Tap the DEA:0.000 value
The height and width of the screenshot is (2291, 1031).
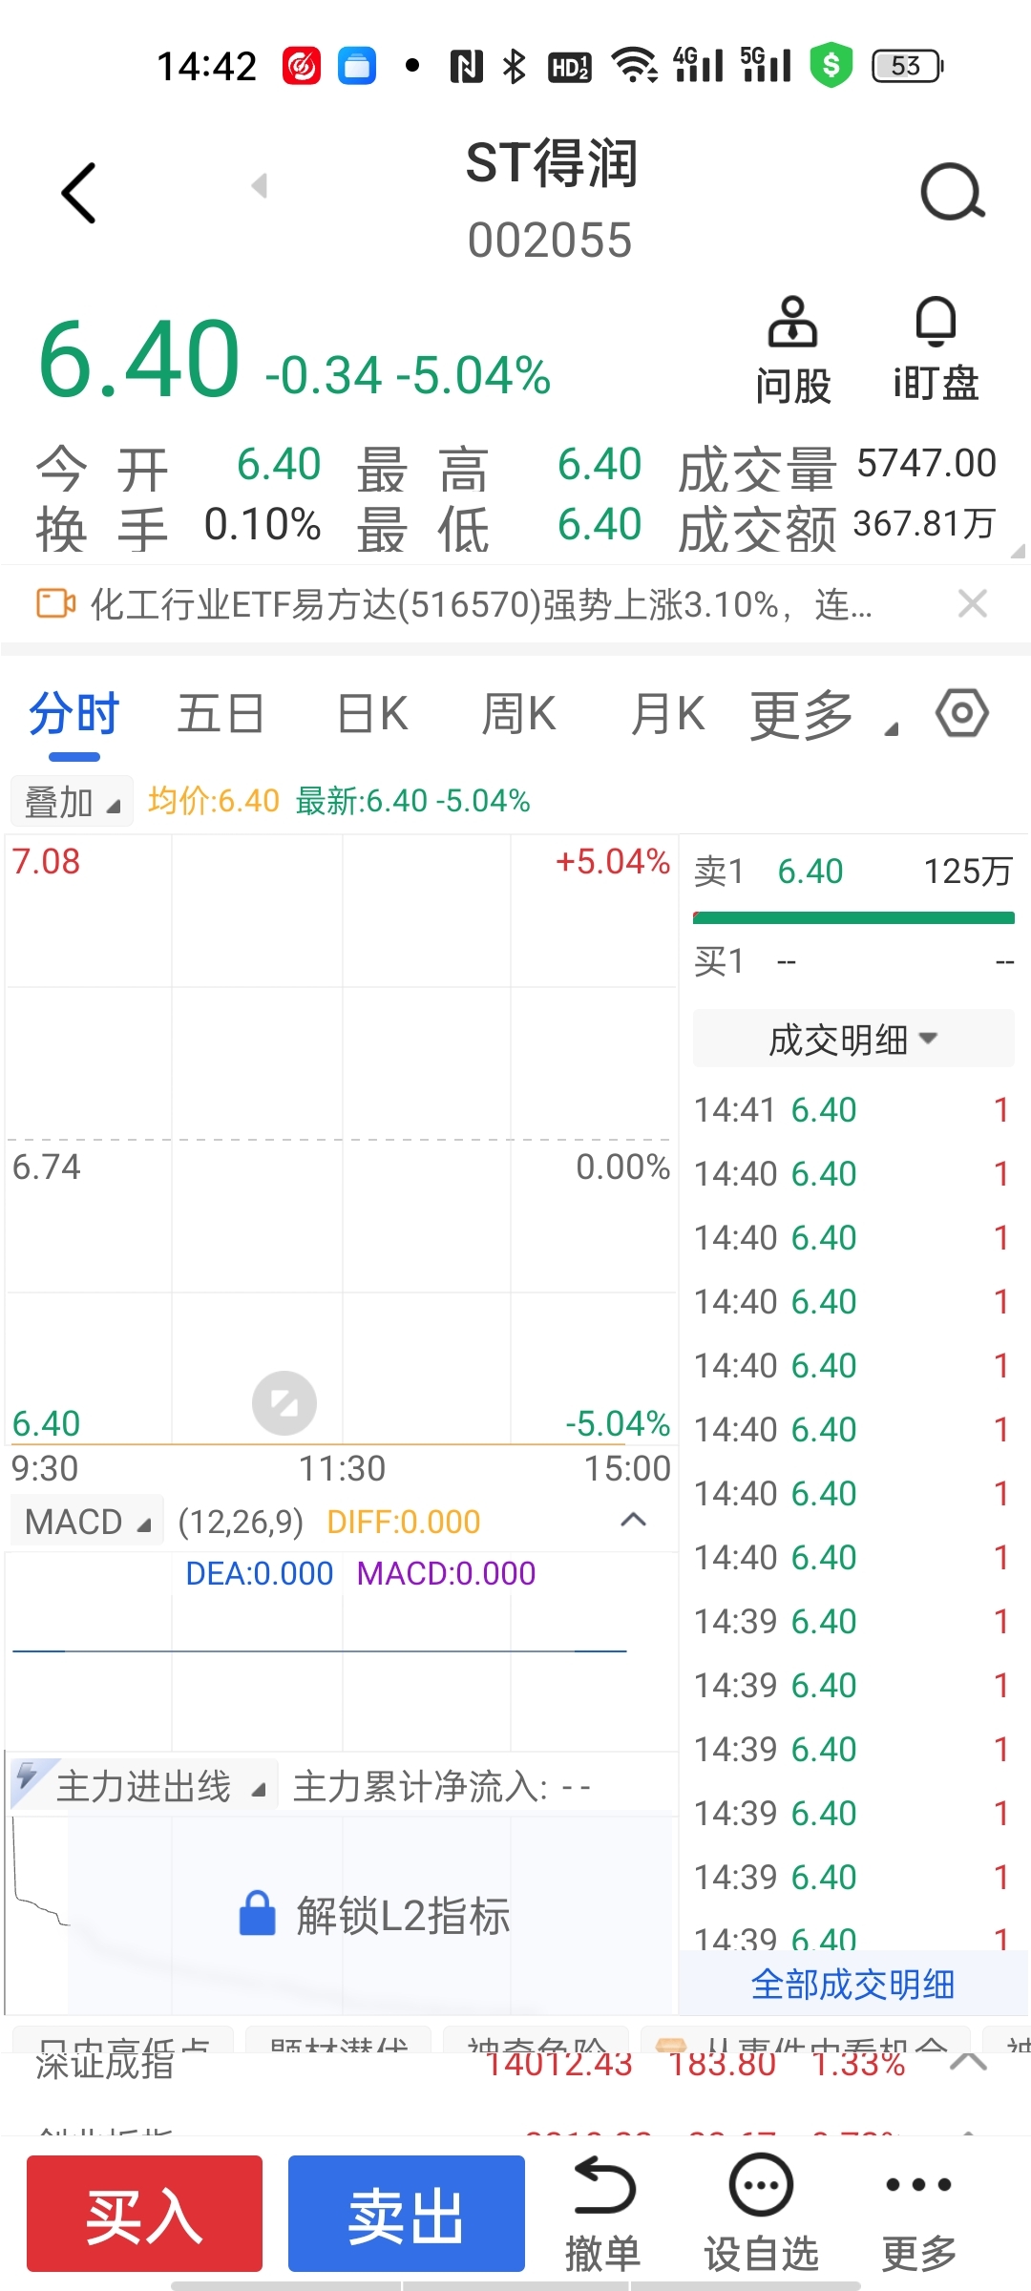coord(260,1573)
